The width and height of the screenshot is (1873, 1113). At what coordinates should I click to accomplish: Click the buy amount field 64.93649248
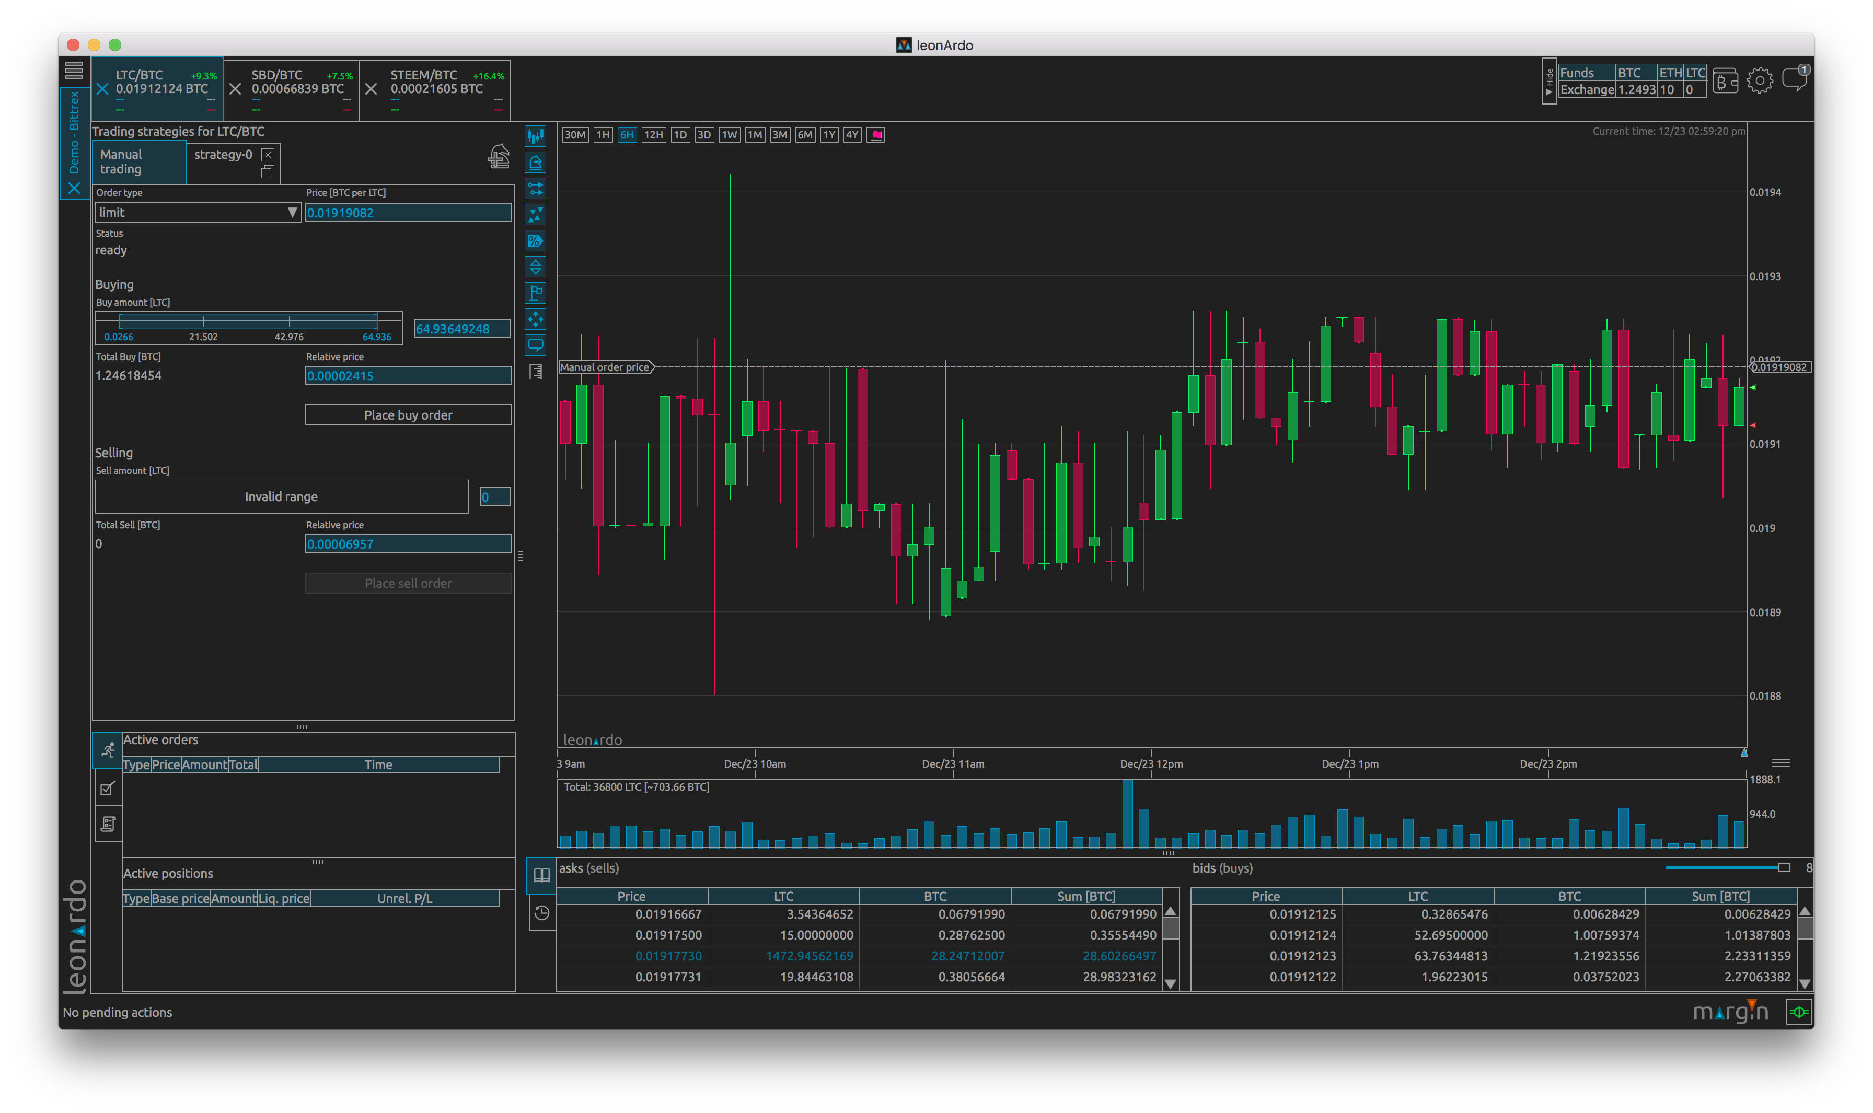(462, 329)
